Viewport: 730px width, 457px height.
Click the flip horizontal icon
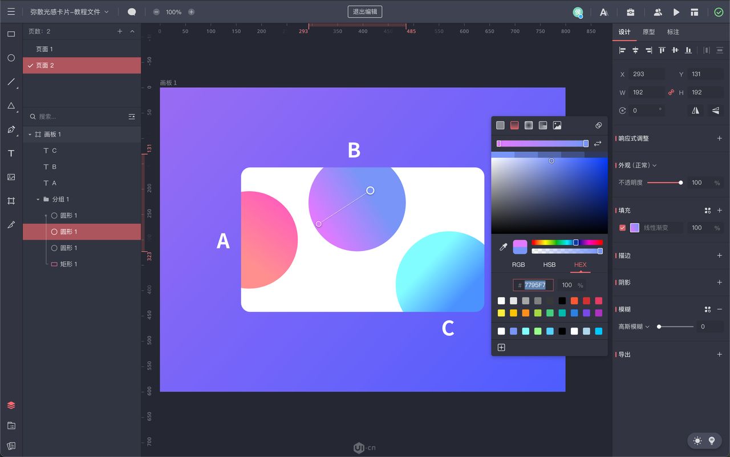coord(695,111)
